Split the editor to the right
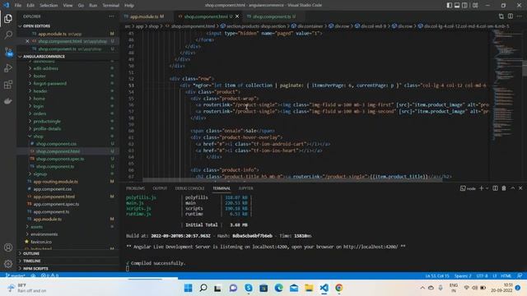Image resolution: width=527 pixels, height=296 pixels. coord(511,16)
